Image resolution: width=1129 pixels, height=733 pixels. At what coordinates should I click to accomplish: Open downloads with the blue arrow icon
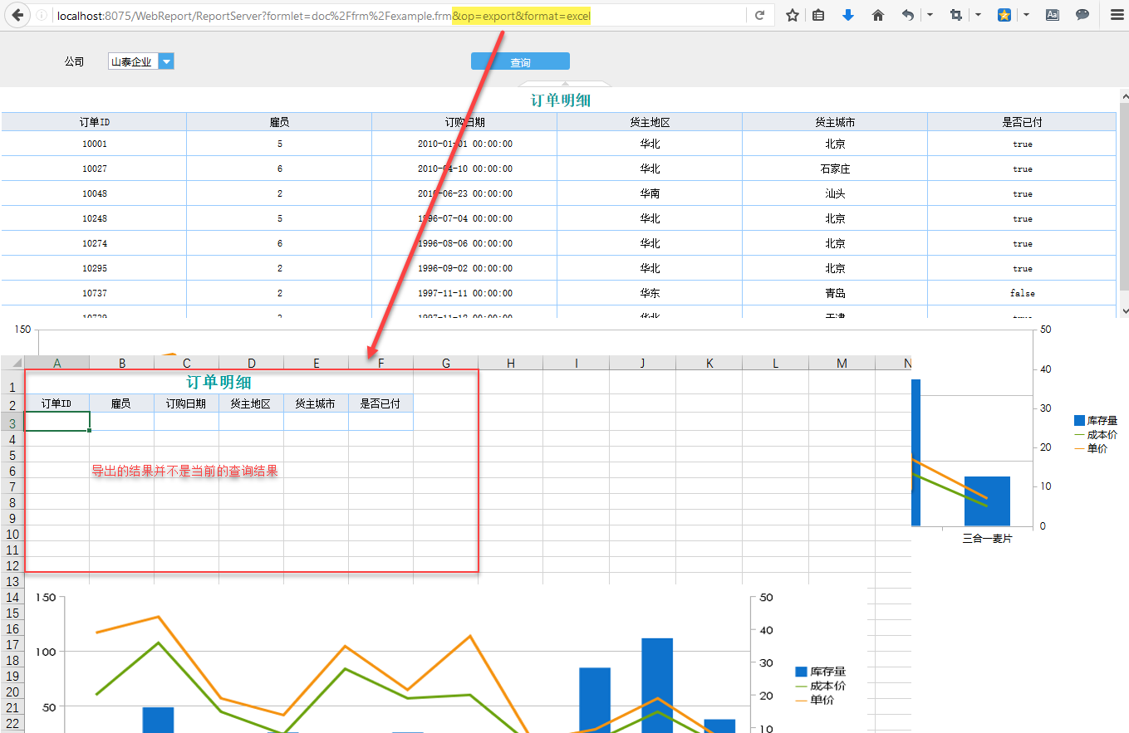[847, 15]
